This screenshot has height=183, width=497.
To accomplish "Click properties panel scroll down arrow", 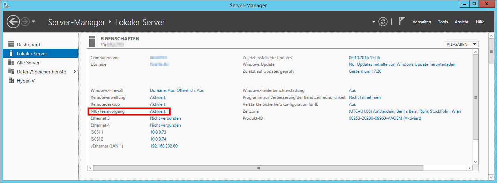I will pos(475,162).
